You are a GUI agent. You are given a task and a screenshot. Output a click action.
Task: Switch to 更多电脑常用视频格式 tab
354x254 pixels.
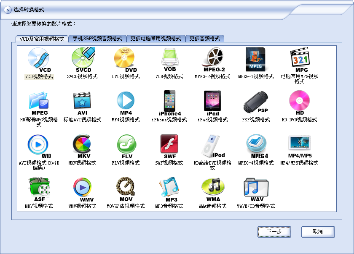click(x=156, y=39)
